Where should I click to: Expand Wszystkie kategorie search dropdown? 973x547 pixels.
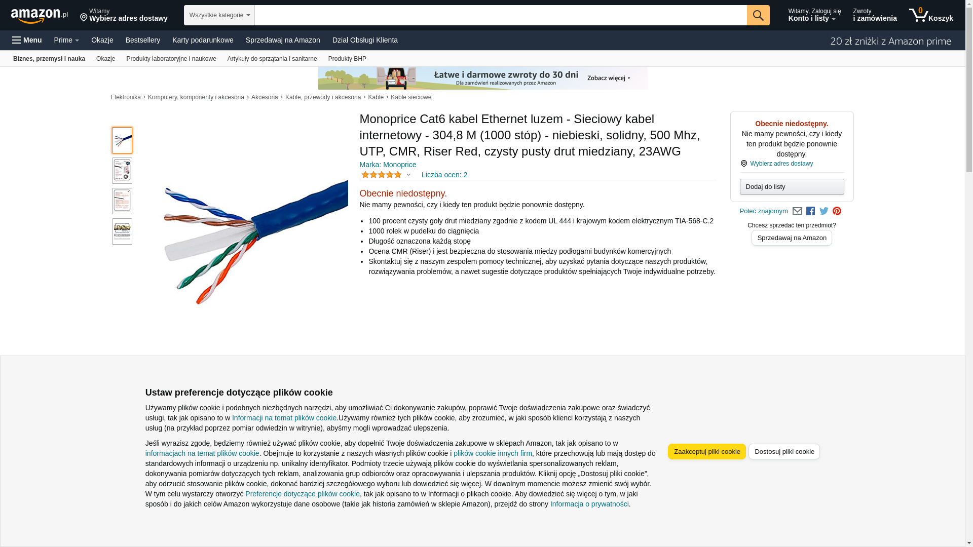click(x=219, y=15)
